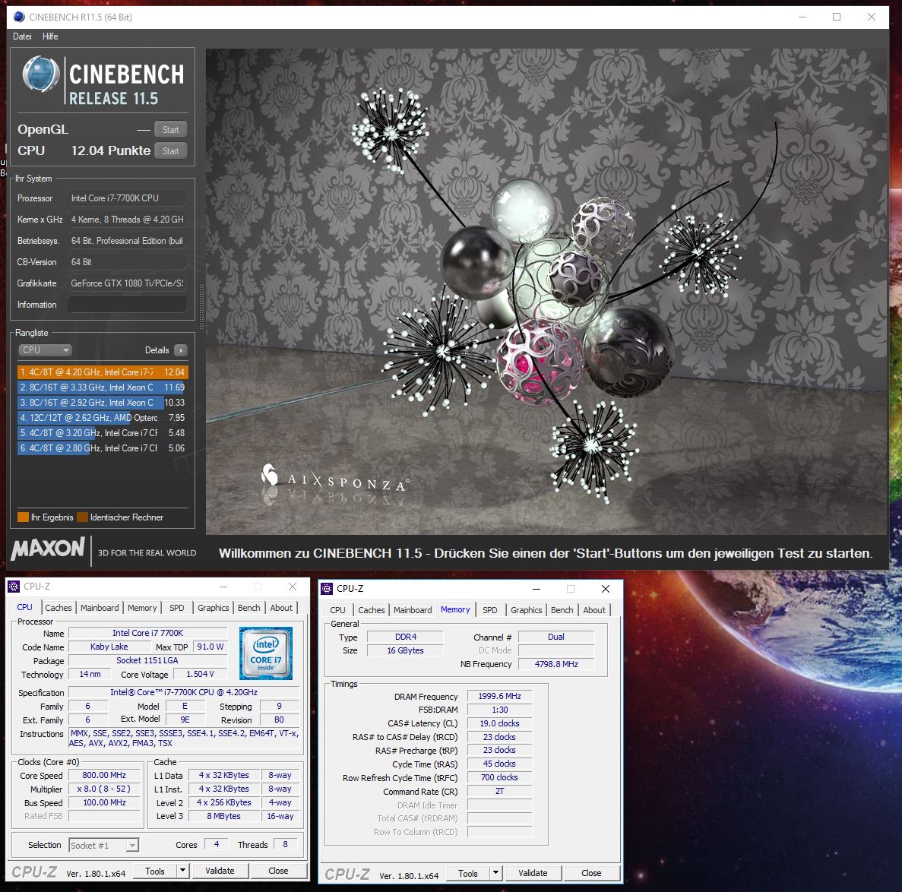The height and width of the screenshot is (892, 902).
Task: Close the right CPU-Z window via X
Action: point(605,588)
